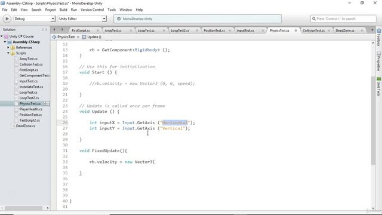The width and height of the screenshot is (382, 215).
Task: Open the Project menu
Action: pyautogui.click(x=50, y=10)
